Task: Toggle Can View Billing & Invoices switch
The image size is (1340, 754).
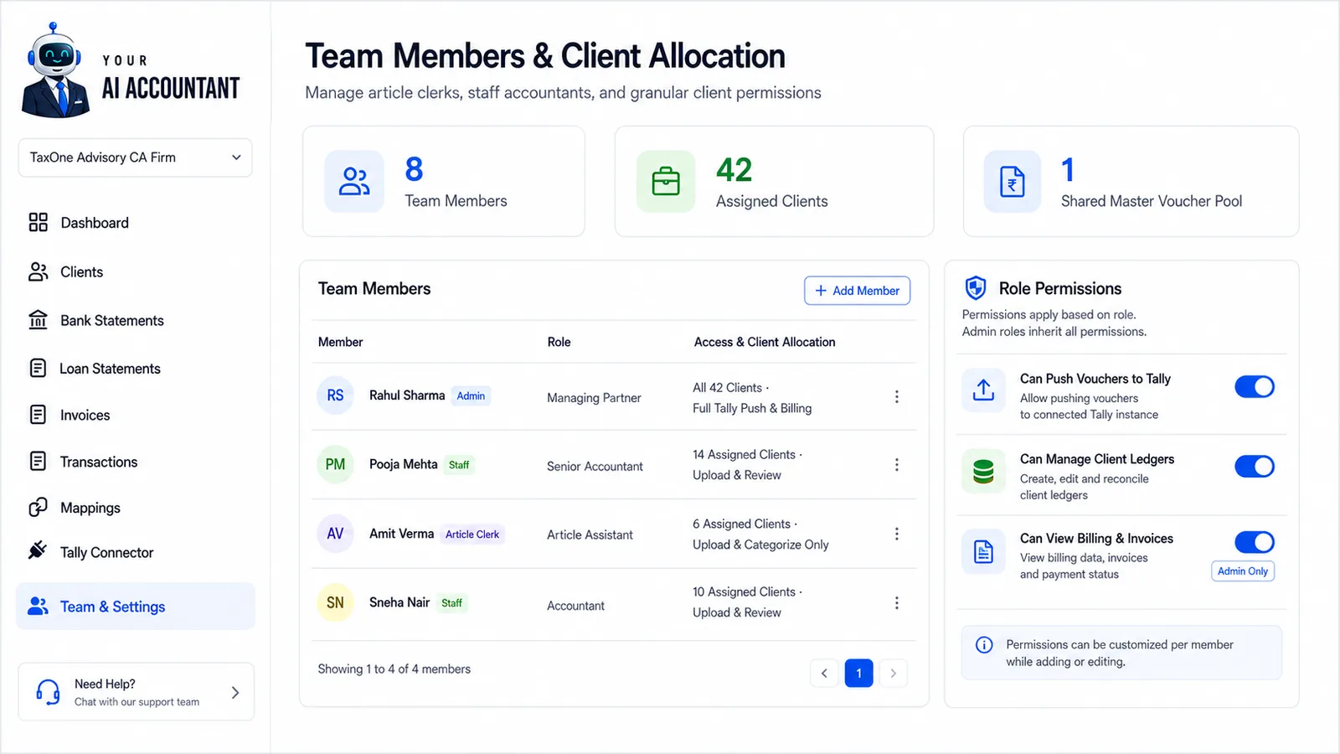Action: (1255, 542)
